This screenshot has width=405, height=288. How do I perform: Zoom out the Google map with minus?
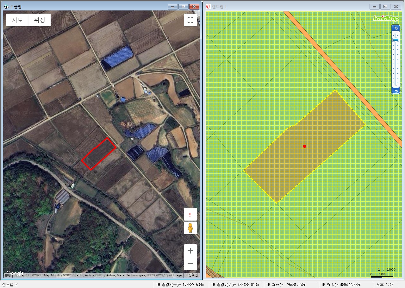click(190, 263)
